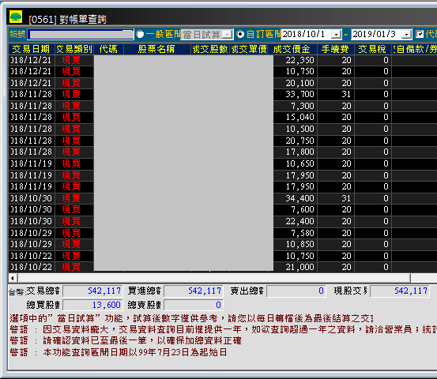Viewport: 437px width, 379px height.
Task: Click the 賣出總額 value 0 field
Action: click(296, 291)
